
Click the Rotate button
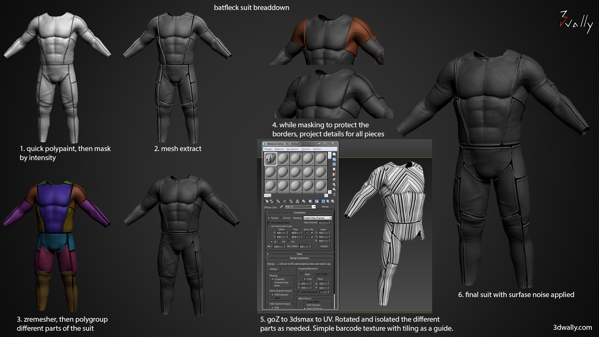324,246
